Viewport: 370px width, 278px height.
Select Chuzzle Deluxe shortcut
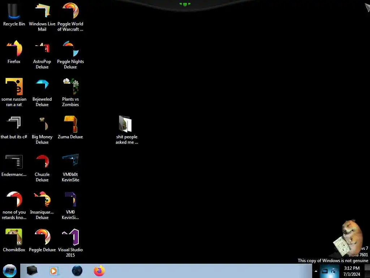[x=42, y=168]
